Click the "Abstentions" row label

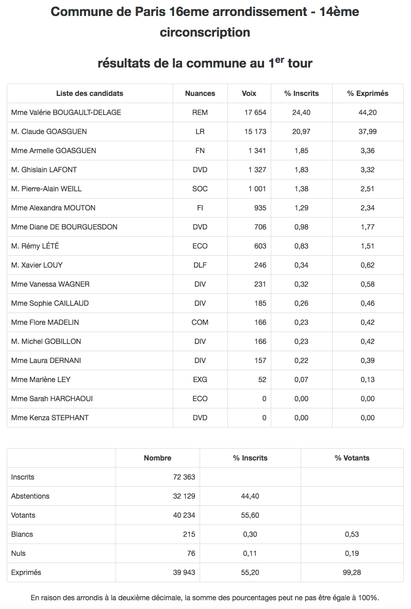pyautogui.click(x=30, y=496)
